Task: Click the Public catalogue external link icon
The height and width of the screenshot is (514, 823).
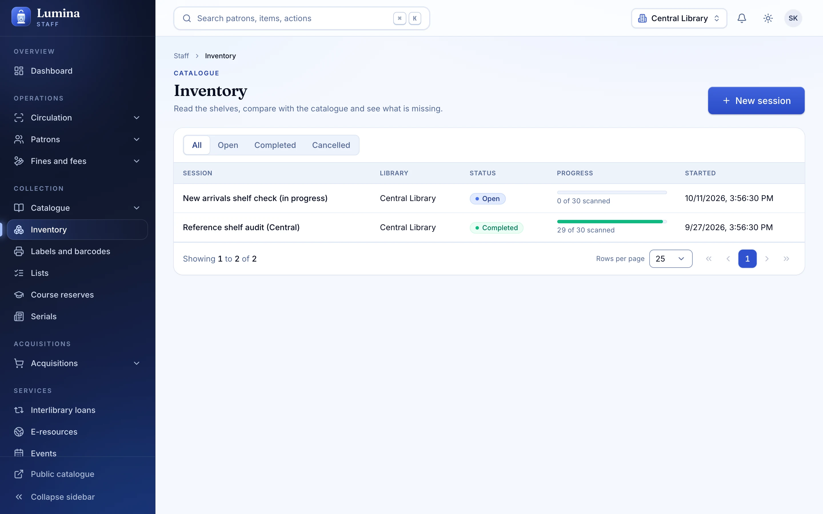Action: [19, 474]
